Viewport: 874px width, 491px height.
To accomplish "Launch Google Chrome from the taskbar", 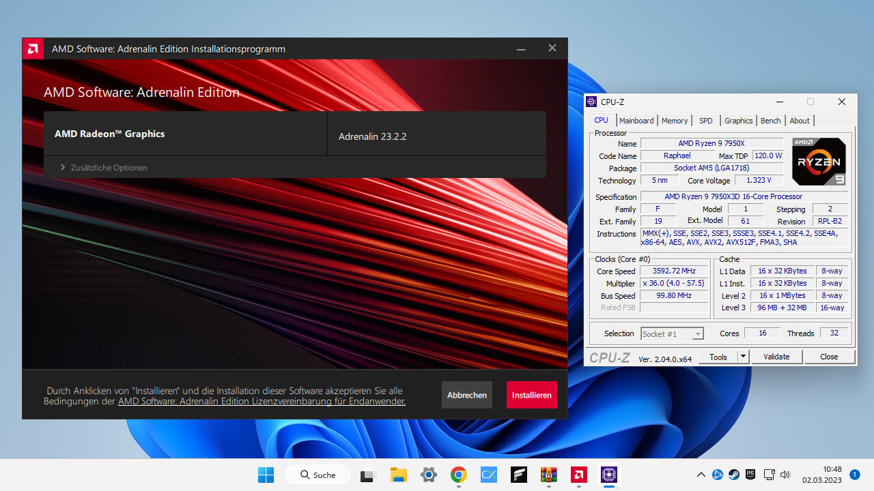I will pyautogui.click(x=458, y=475).
